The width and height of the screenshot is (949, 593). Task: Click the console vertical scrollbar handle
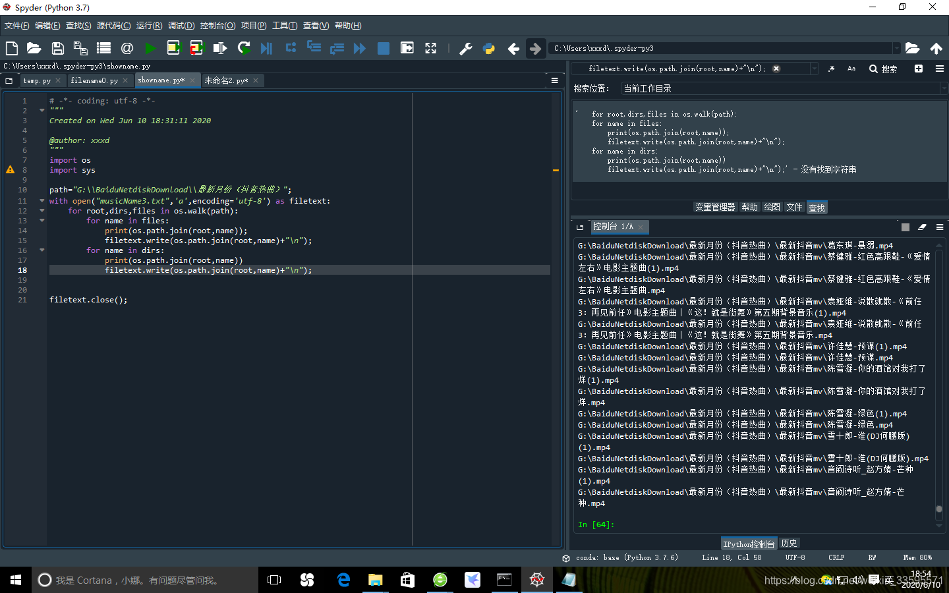939,509
